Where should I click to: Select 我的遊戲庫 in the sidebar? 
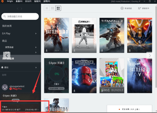pos(20,59)
